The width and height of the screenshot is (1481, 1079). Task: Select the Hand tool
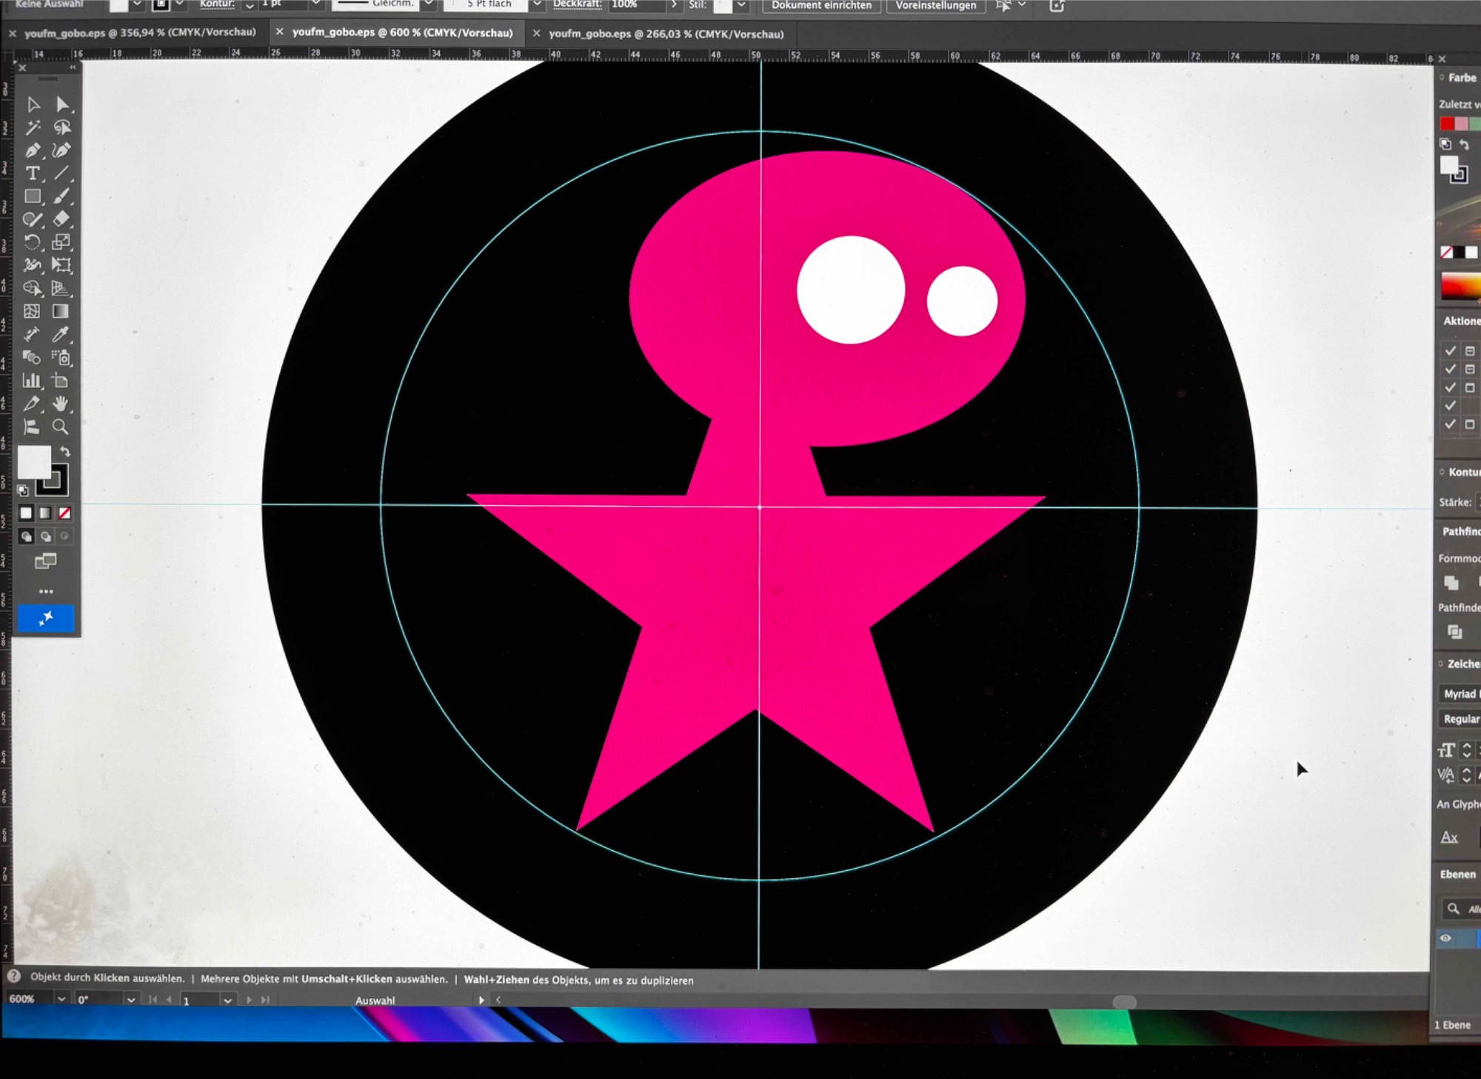tap(61, 404)
